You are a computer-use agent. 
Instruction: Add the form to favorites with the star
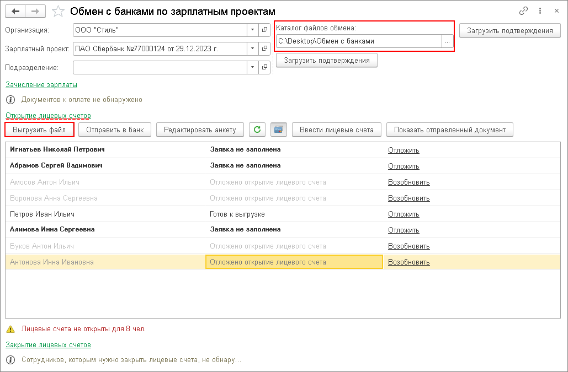point(58,11)
